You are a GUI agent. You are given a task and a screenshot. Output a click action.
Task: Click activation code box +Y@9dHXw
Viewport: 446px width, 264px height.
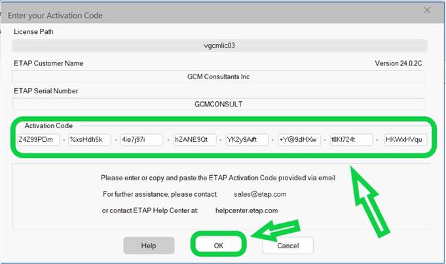pos(299,140)
